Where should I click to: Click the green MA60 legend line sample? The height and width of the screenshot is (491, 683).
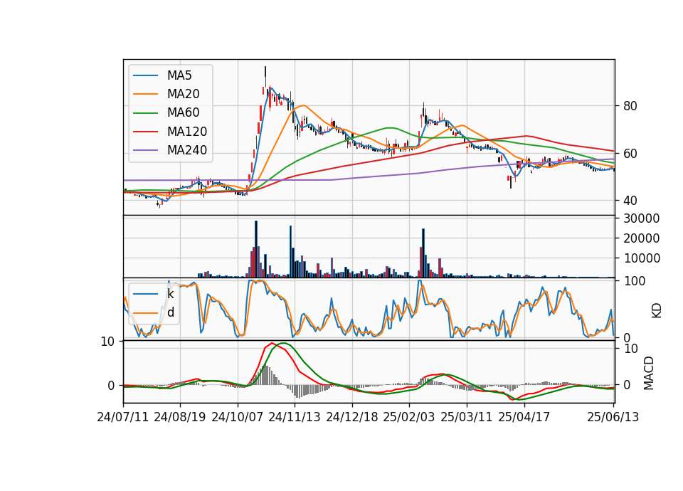(145, 113)
